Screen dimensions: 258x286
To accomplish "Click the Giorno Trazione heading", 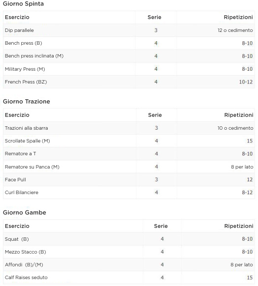I will coord(27,101).
